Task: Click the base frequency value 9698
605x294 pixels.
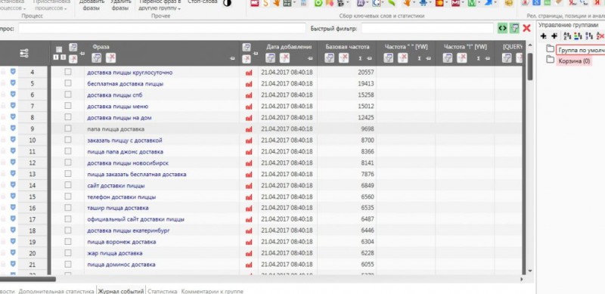Action: [x=368, y=129]
